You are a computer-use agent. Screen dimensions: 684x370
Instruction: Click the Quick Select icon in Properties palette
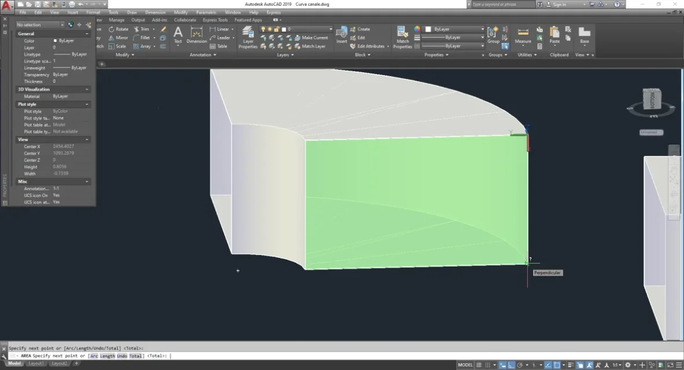click(89, 25)
